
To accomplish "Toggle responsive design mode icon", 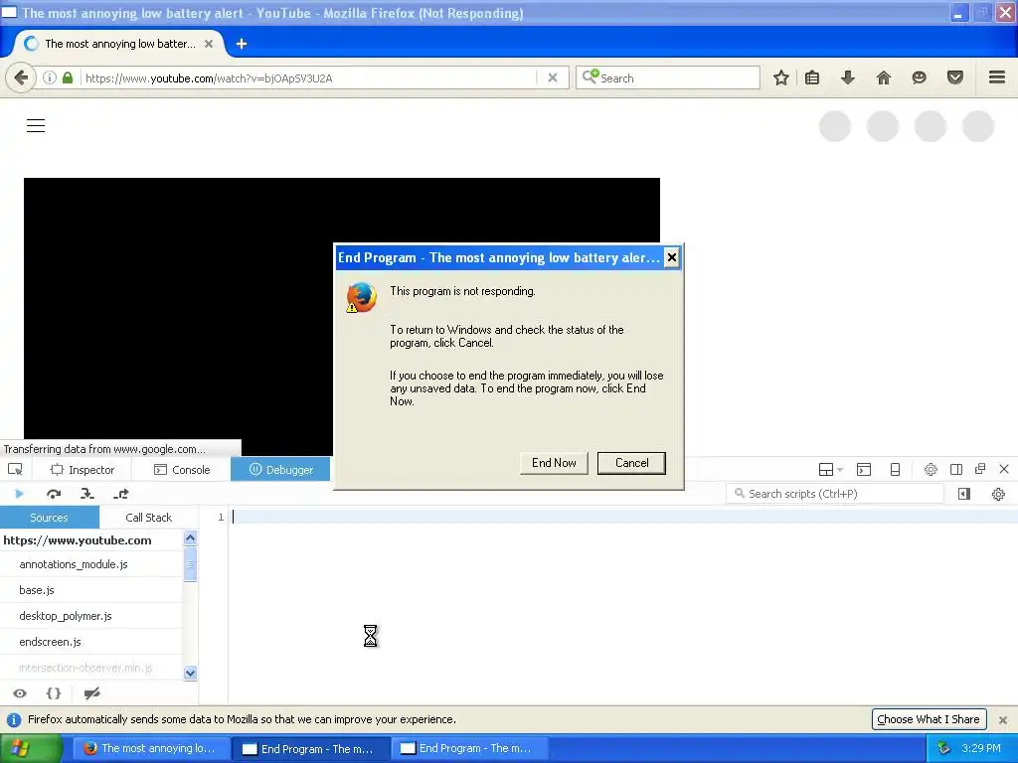I will pos(895,469).
